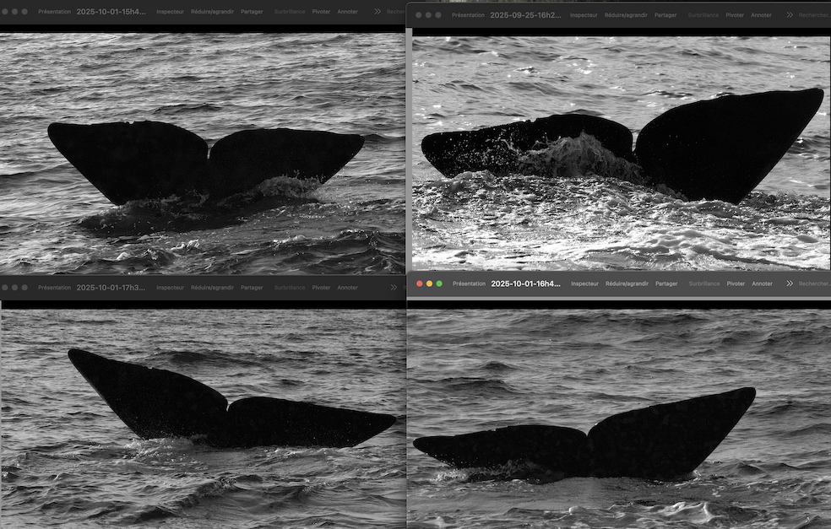Click Partager in the 2025-10-01-15h4 window
Viewport: 831px width, 529px height.
click(252, 12)
